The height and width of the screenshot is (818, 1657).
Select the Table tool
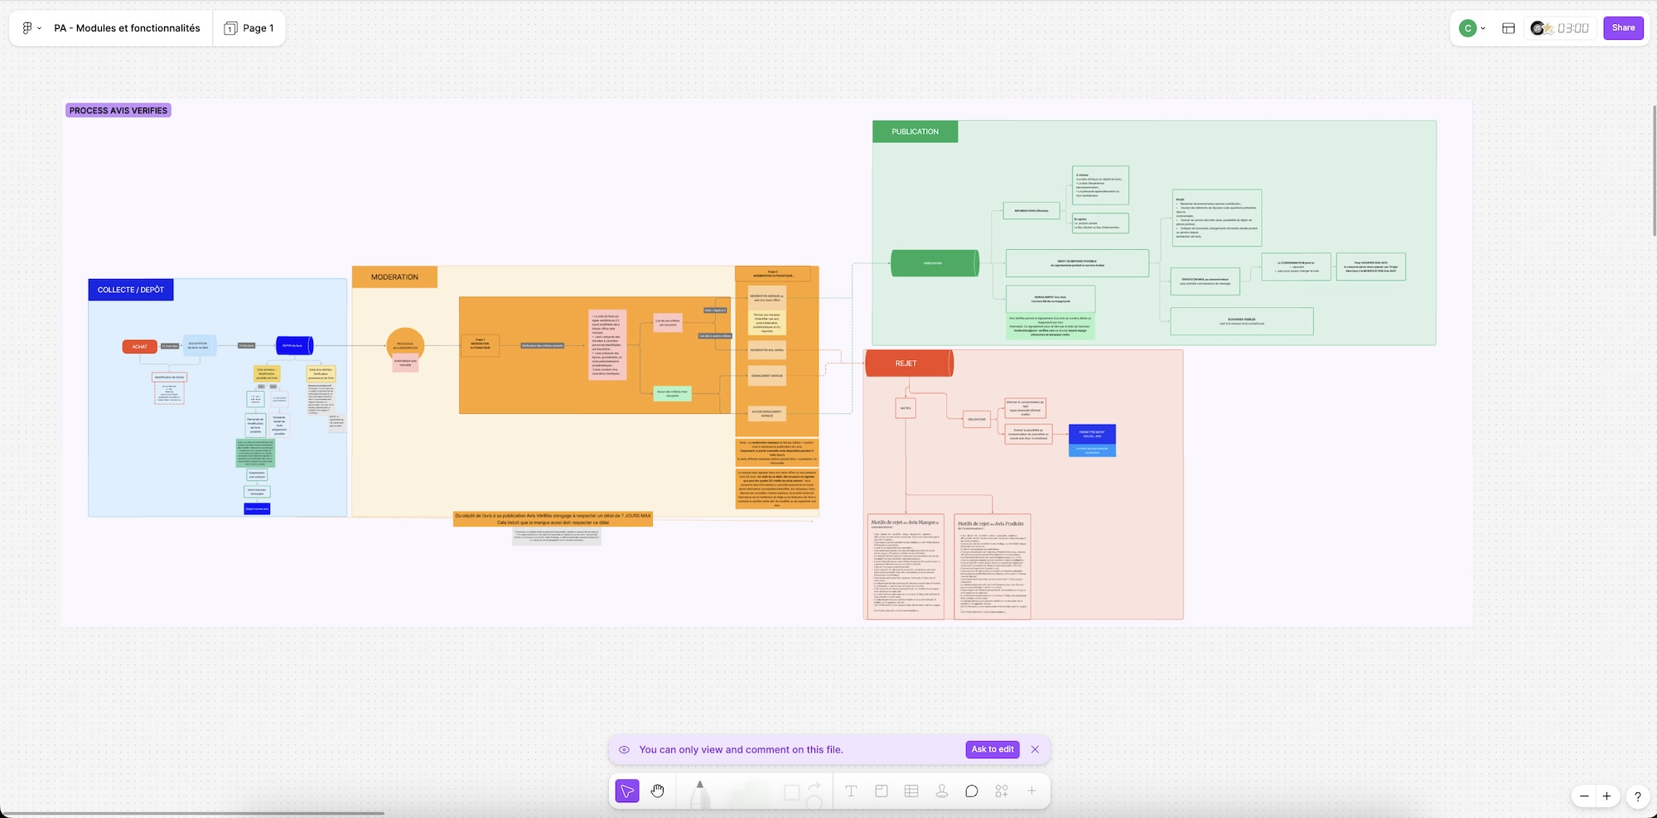coord(911,792)
